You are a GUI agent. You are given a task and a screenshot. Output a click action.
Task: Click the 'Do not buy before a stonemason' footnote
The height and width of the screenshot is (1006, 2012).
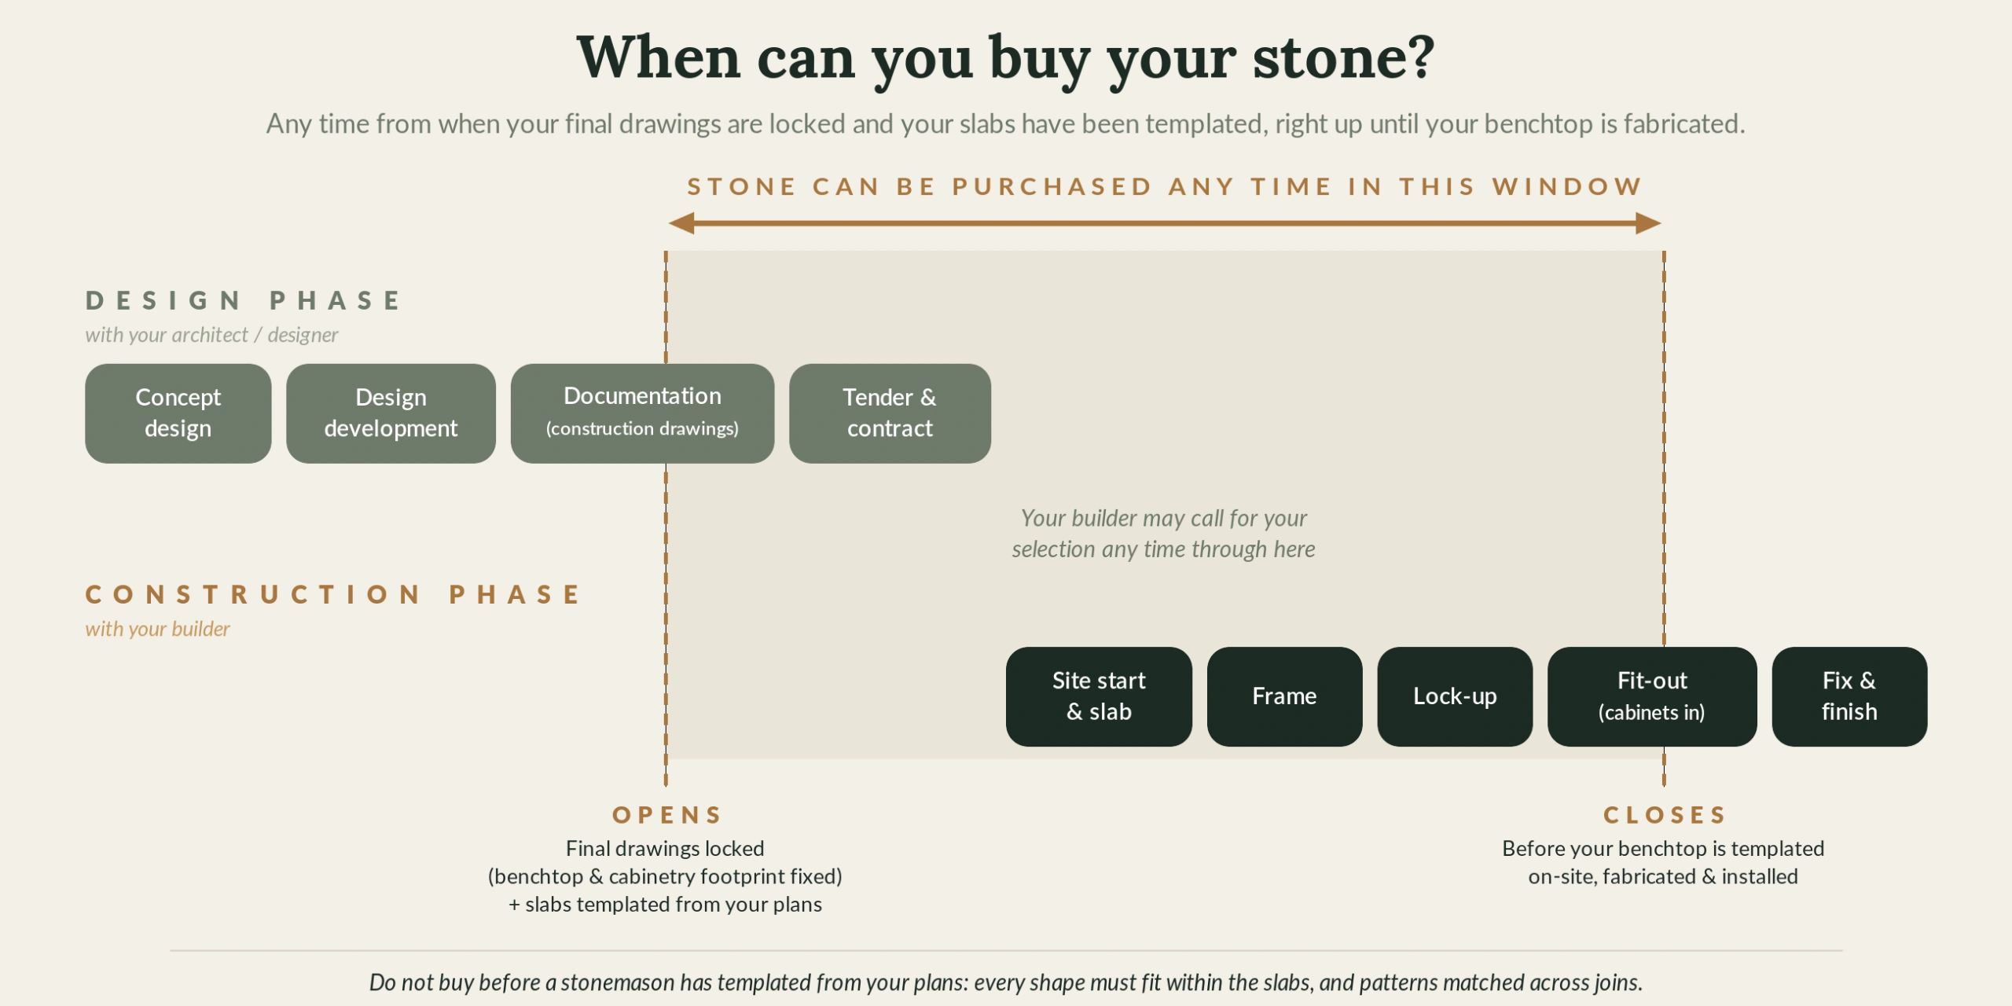pyautogui.click(x=1006, y=982)
